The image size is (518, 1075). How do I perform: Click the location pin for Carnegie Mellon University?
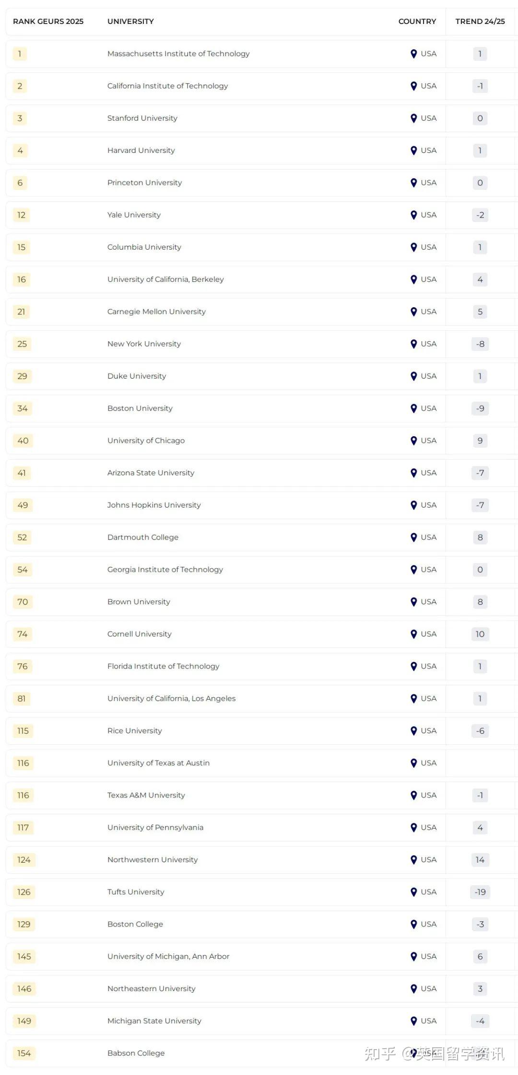413,312
